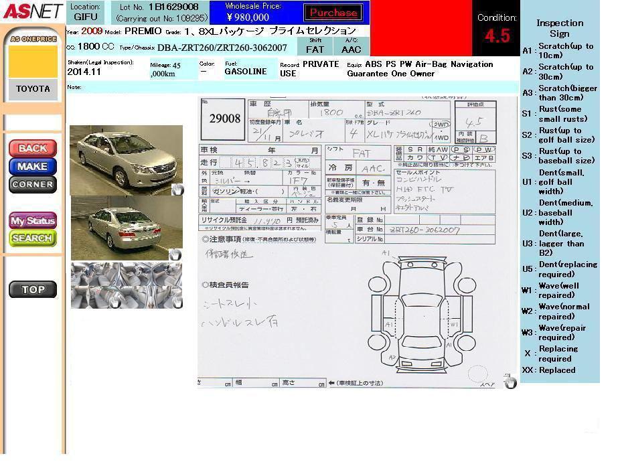Click hand icon on front car photo

[x=177, y=189]
